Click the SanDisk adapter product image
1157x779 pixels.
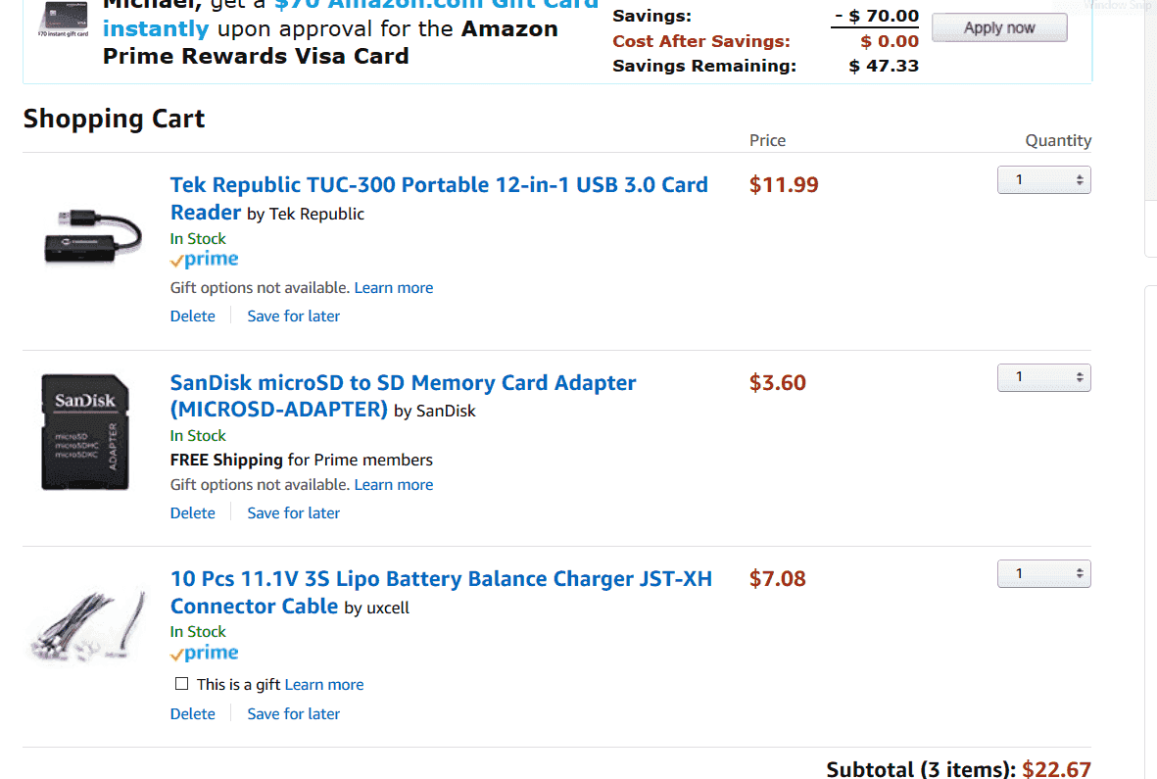[x=85, y=432]
